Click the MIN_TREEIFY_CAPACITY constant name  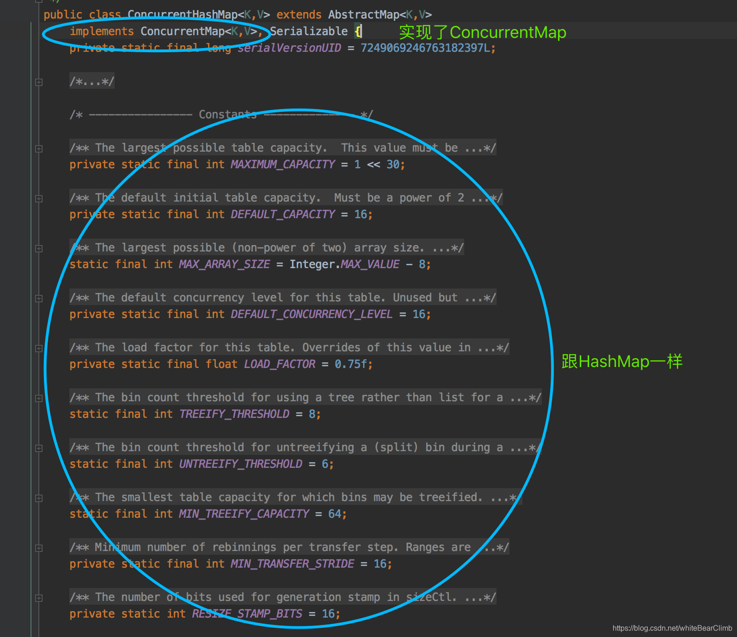point(244,514)
